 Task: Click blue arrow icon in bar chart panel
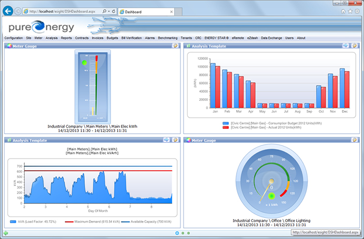(346, 46)
